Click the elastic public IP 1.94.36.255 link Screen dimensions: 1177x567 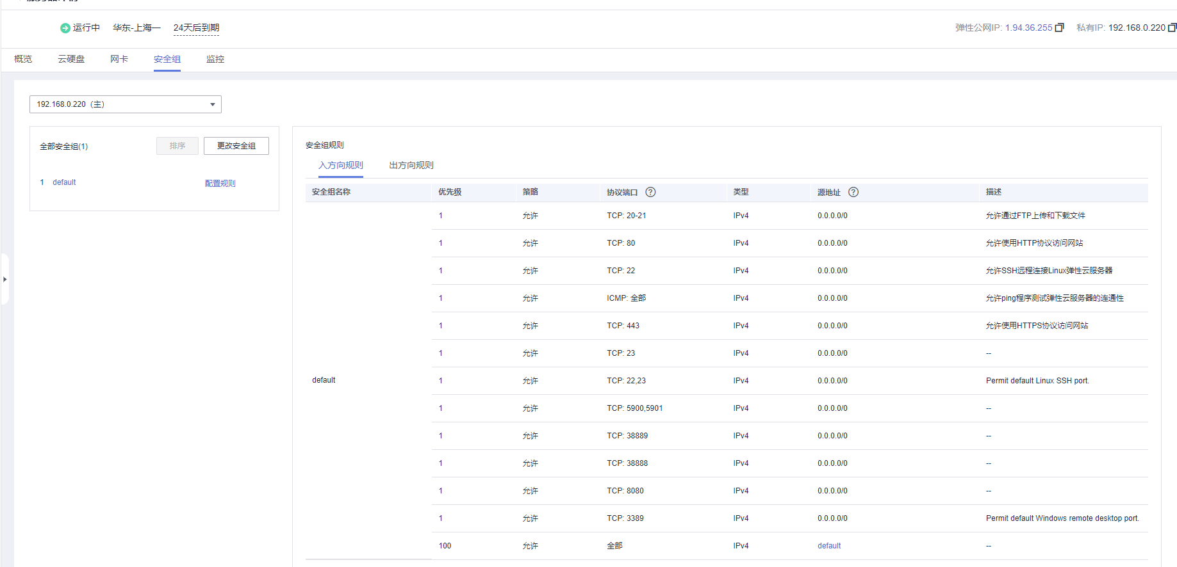(1028, 28)
